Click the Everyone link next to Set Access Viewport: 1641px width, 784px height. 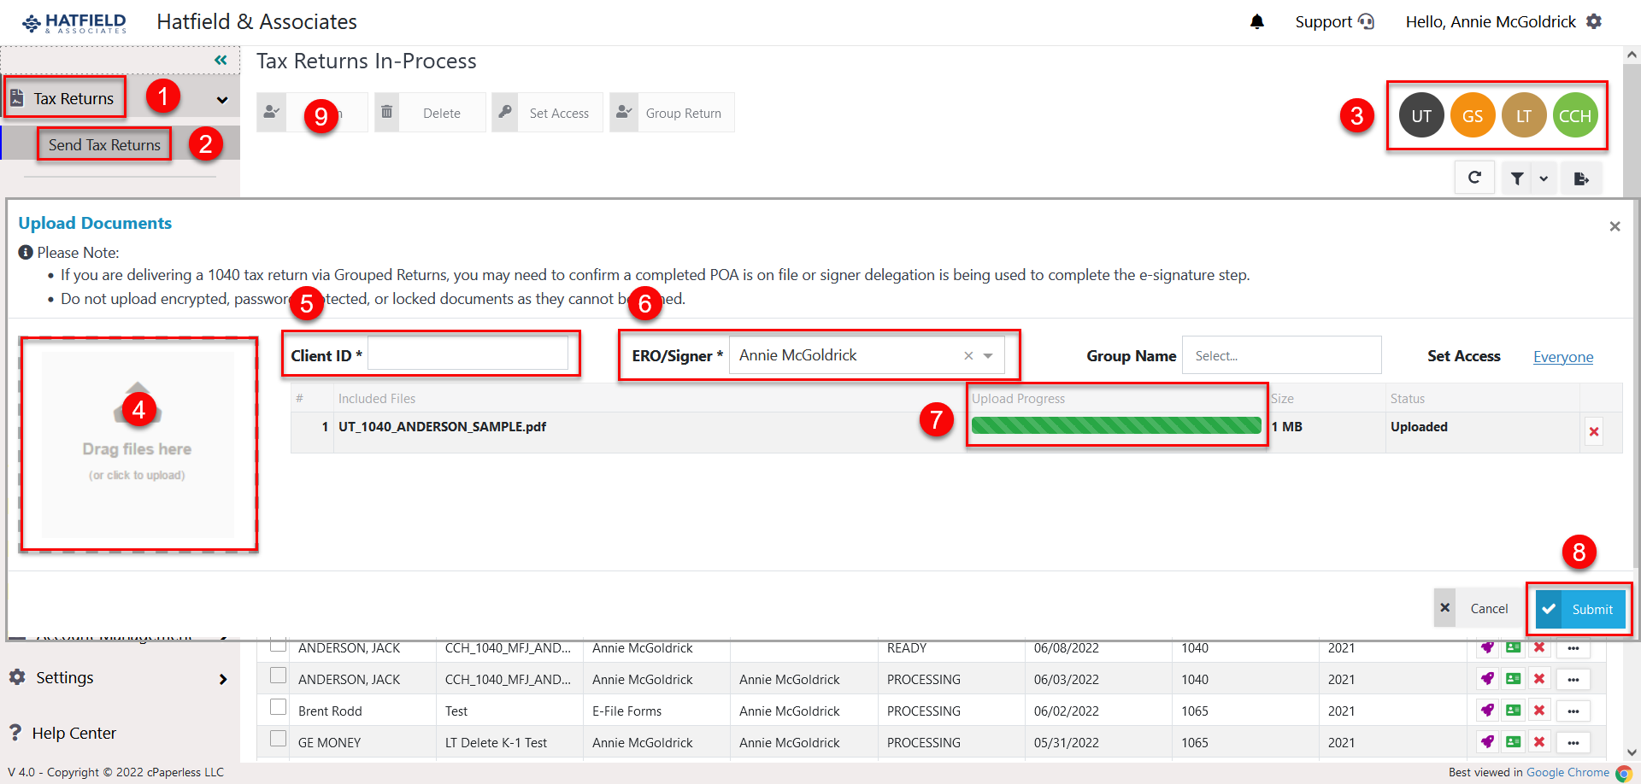coord(1562,356)
